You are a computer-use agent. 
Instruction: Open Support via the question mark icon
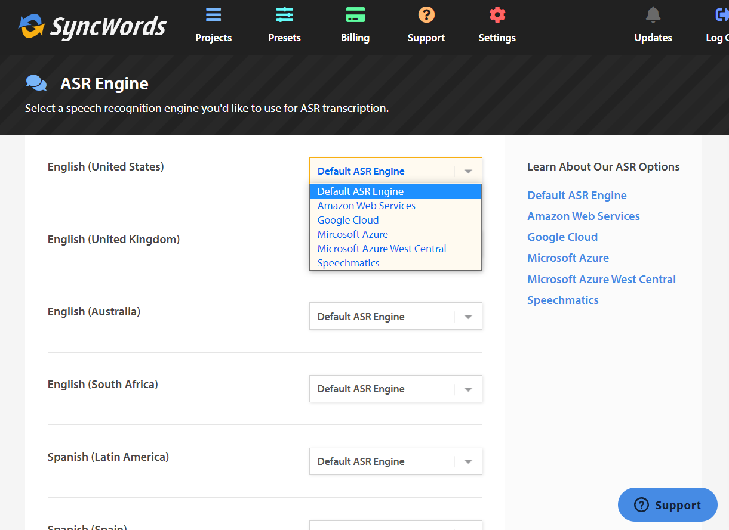pos(426,15)
